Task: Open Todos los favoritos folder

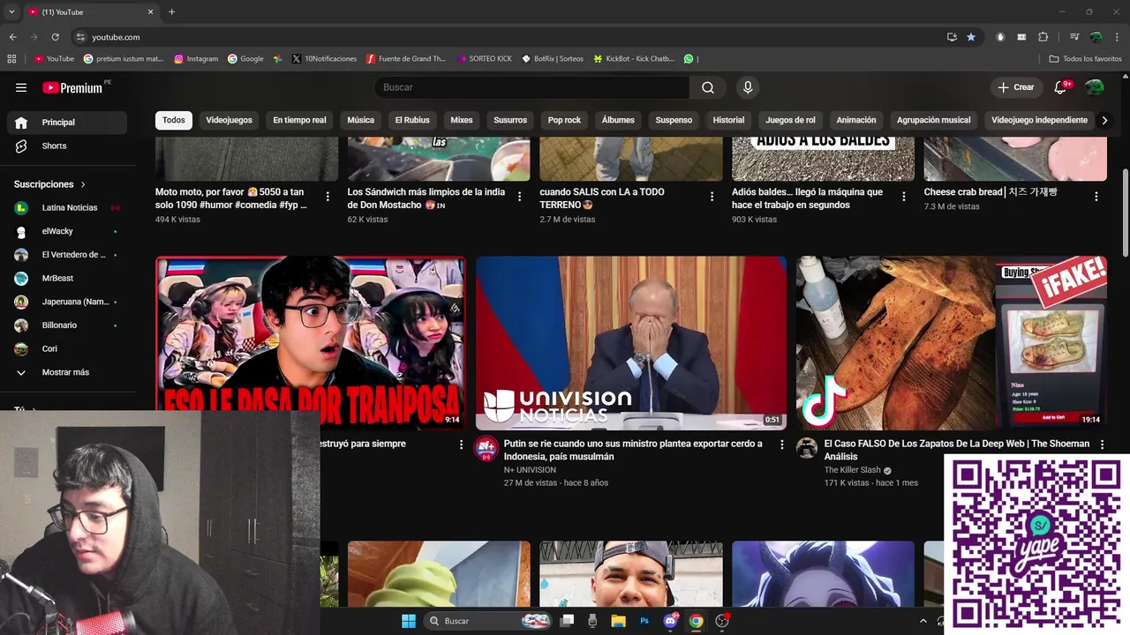Action: click(1085, 59)
